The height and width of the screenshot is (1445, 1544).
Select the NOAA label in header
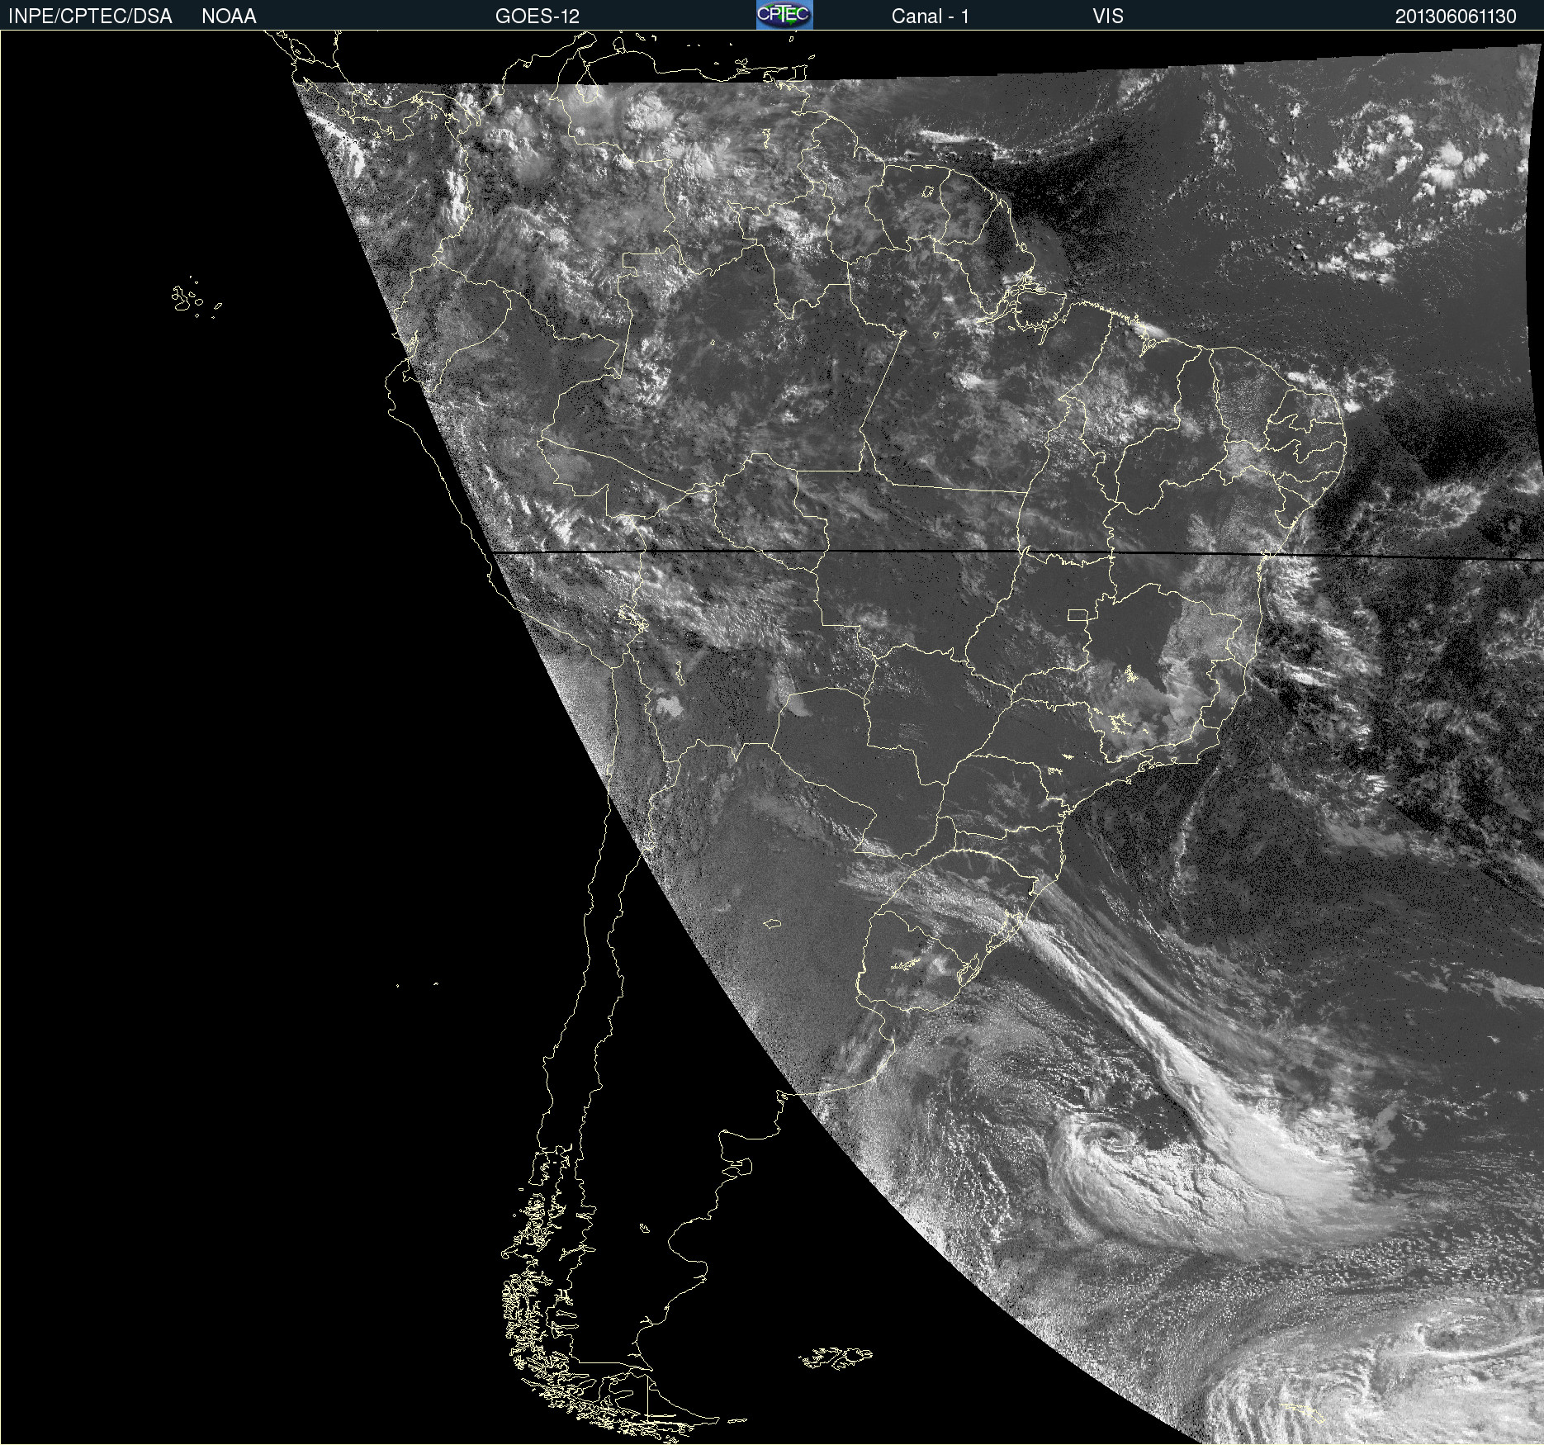(229, 17)
